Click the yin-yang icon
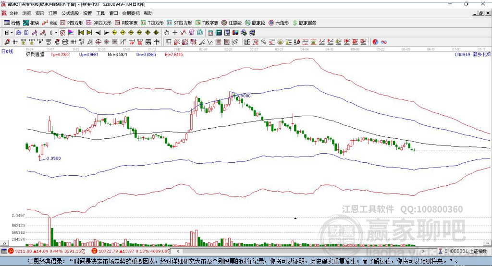This screenshot has width=492, height=266. coord(375,42)
